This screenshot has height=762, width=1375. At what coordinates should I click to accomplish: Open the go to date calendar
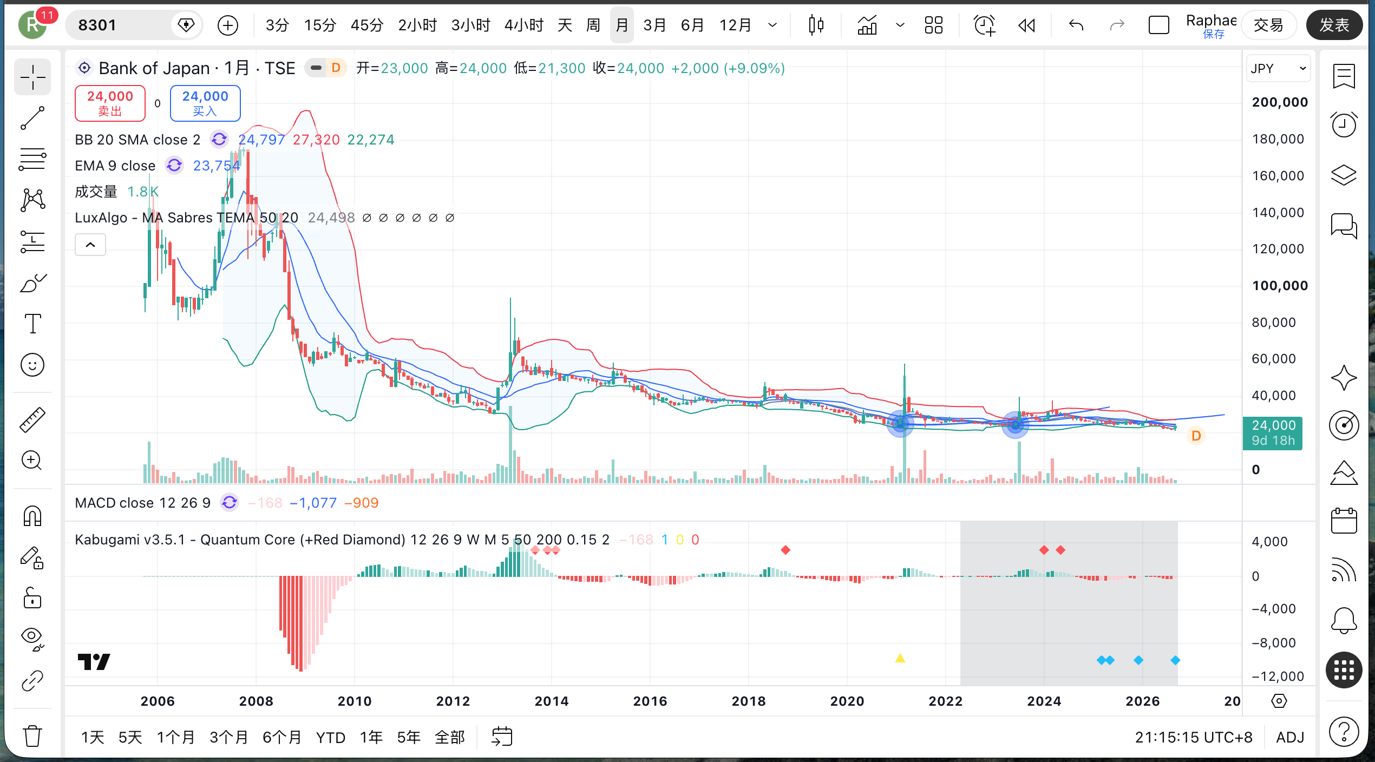pyautogui.click(x=502, y=737)
